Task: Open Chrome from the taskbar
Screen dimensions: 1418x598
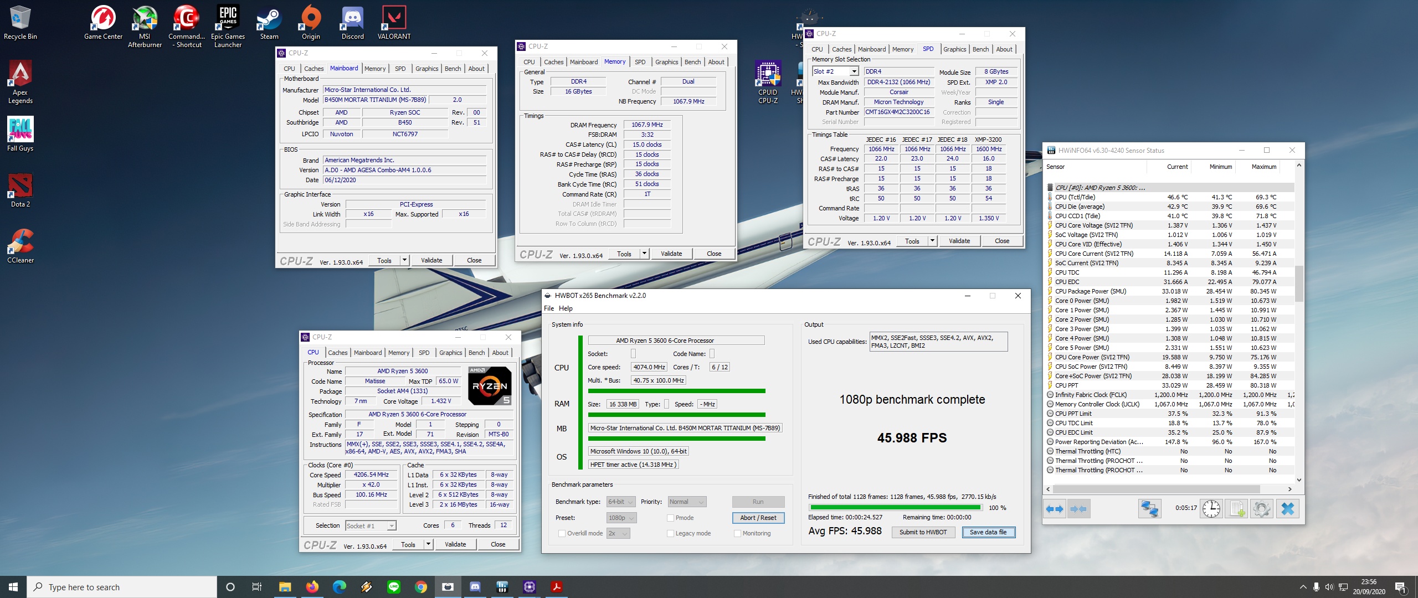Action: point(421,587)
